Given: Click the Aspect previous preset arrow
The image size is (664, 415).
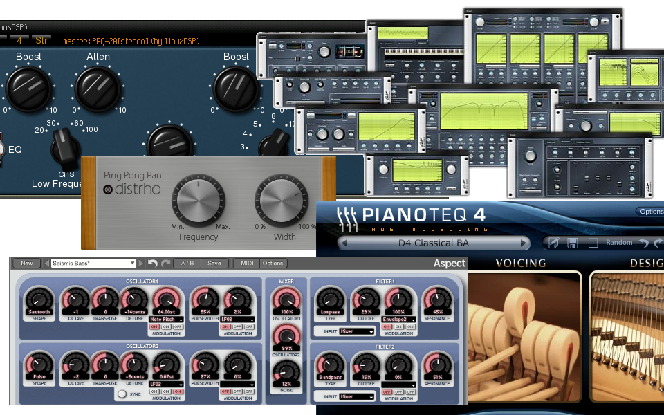Looking at the screenshot, I should tap(46, 264).
